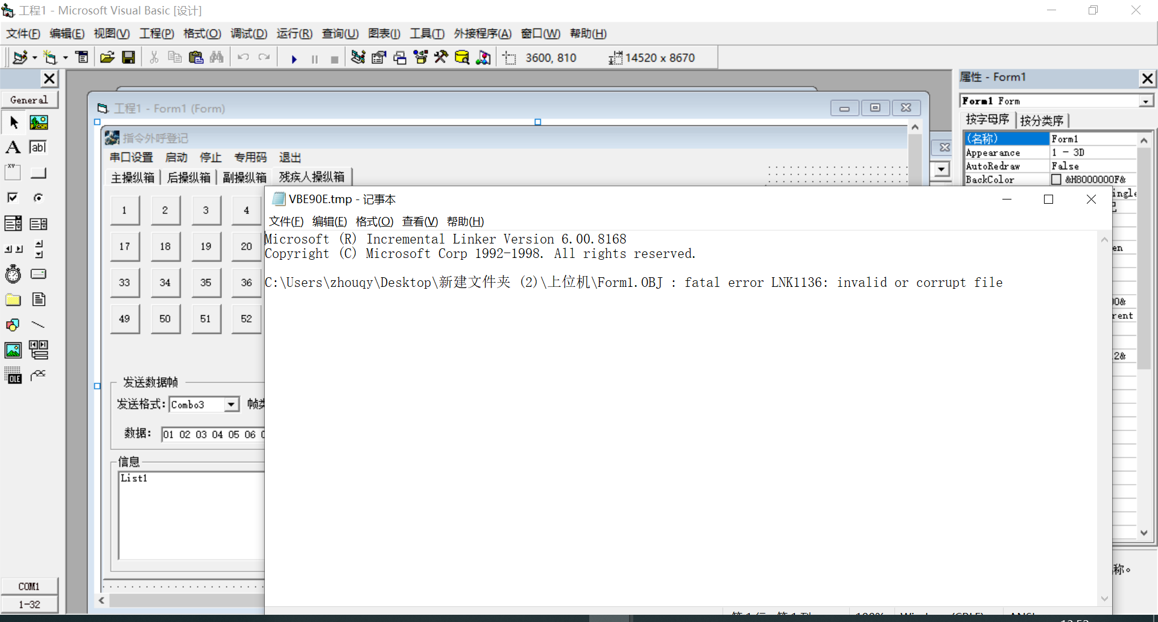
Task: Switch to the 后操纵箱 tab
Action: coord(189,177)
